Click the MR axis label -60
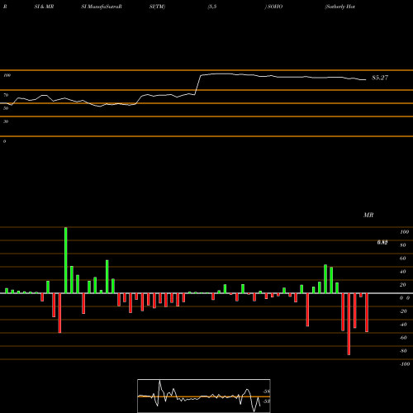Viewport: 413px width, 413px height. pyautogui.click(x=403, y=338)
